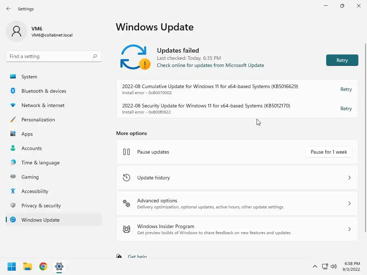The width and height of the screenshot is (367, 275).
Task: Open the network tray icon
Action: coord(325,266)
